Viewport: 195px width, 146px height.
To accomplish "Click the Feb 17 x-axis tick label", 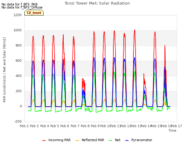I will pyautogui.click(x=177, y=126).
